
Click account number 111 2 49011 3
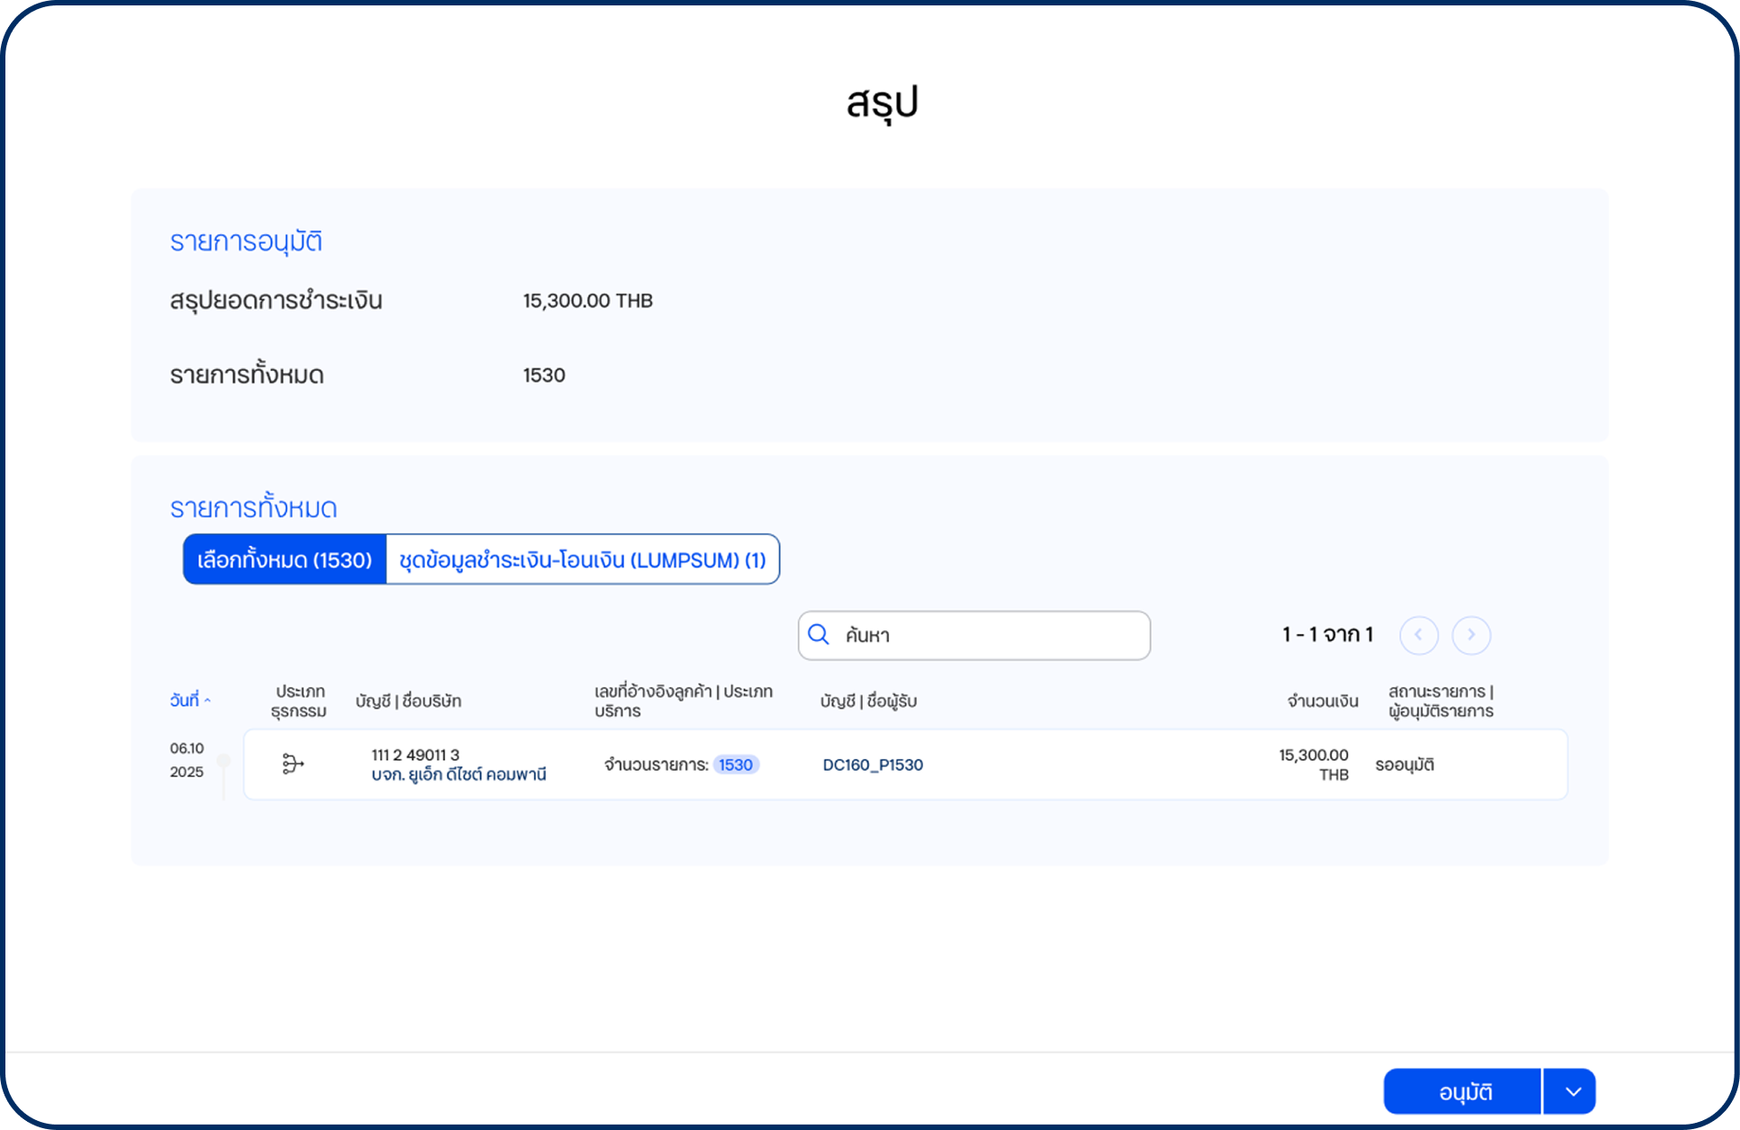[415, 755]
